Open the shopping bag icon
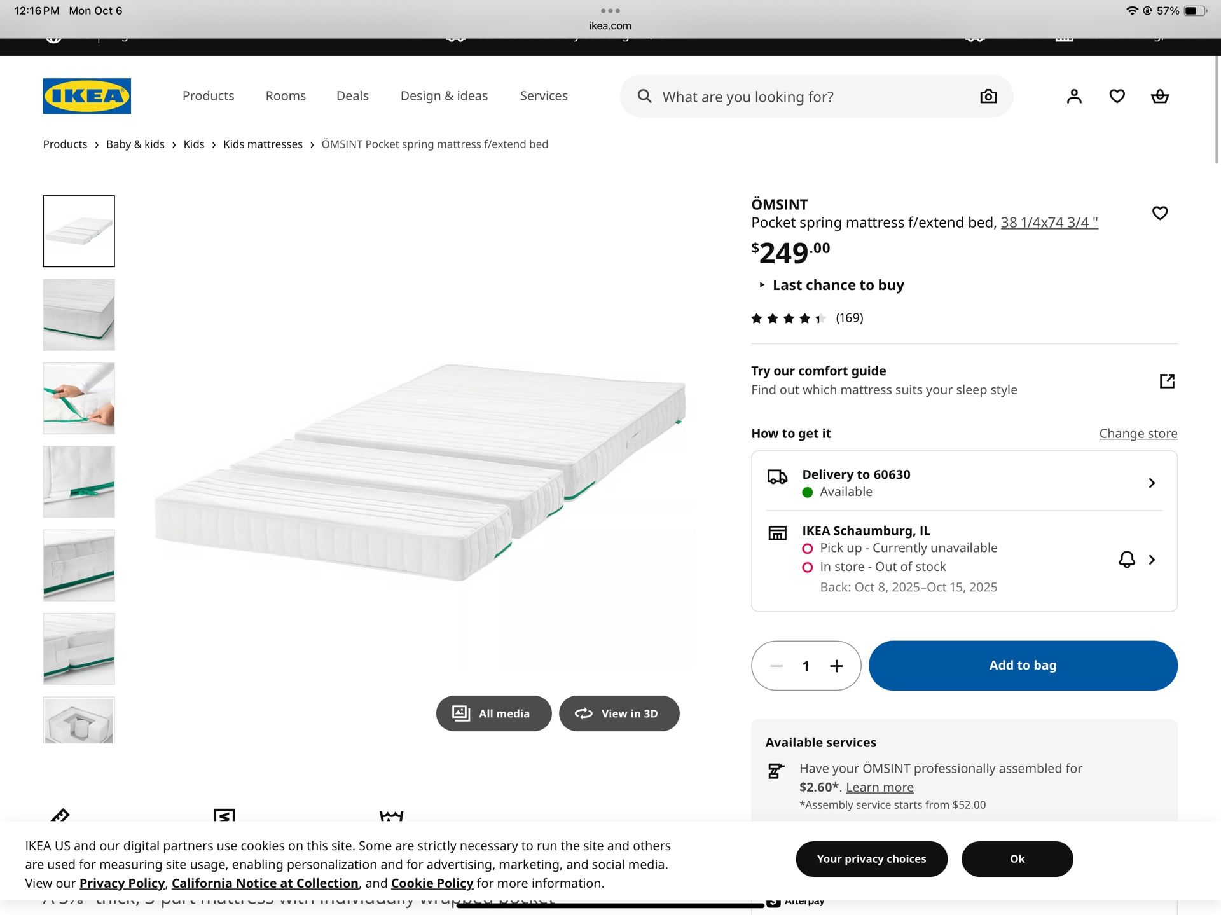 tap(1160, 96)
